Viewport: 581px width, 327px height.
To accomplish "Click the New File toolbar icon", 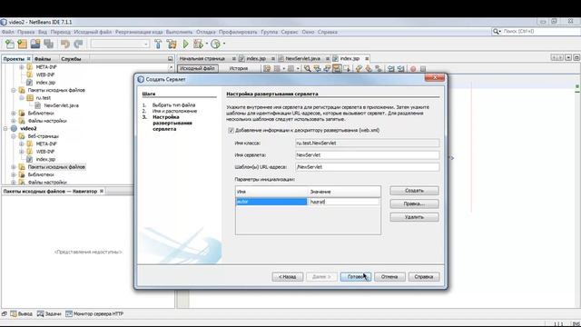I will pyautogui.click(x=10, y=45).
